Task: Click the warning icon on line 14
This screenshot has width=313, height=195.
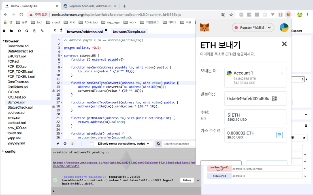Action: click(53, 91)
